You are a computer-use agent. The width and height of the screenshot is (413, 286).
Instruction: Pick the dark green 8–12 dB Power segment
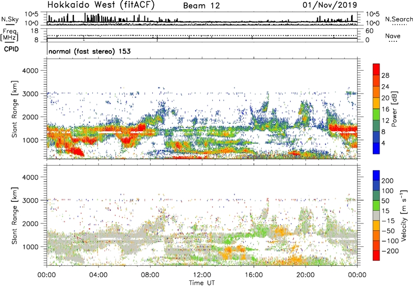click(376, 125)
